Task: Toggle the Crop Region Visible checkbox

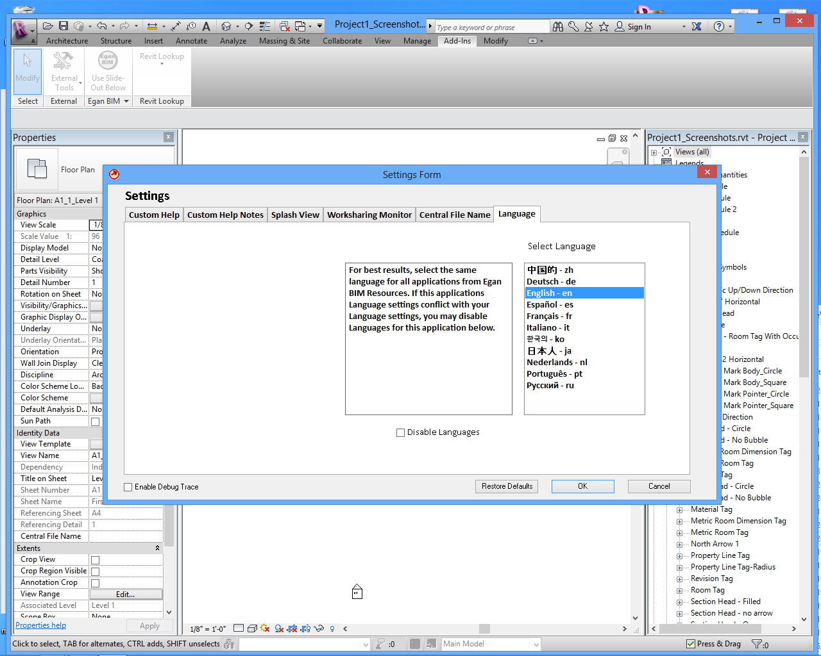Action: 96,571
